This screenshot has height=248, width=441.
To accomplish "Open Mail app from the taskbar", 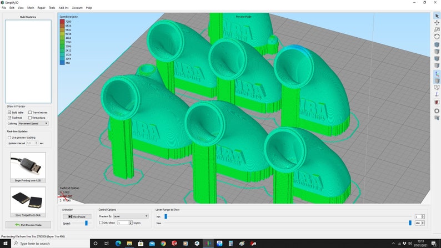I will tap(152, 244).
